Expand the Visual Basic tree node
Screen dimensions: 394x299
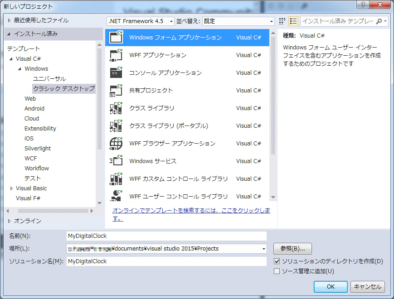click(x=11, y=188)
